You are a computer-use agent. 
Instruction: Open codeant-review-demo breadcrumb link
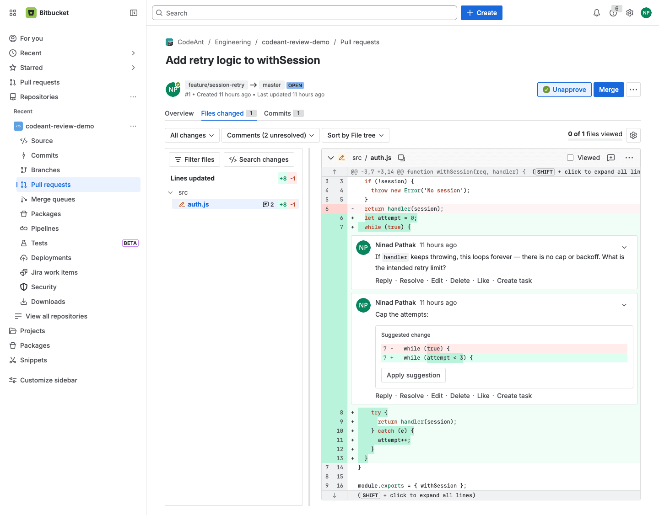[x=296, y=42]
